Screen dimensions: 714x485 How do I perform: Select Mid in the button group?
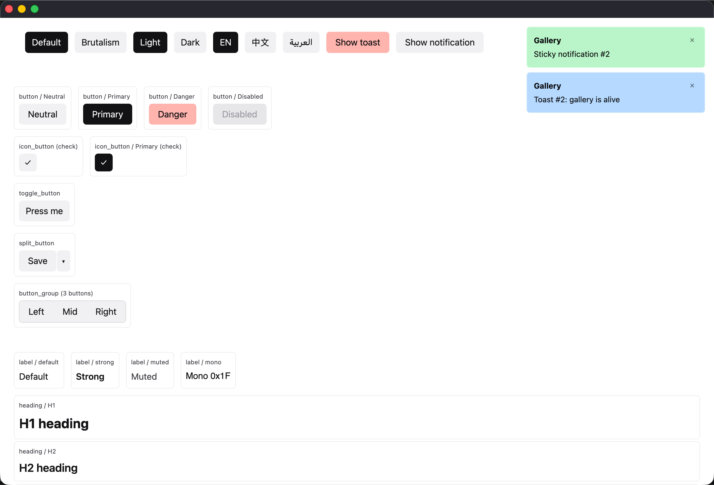(x=70, y=312)
